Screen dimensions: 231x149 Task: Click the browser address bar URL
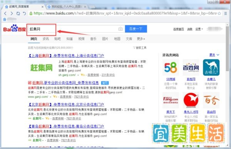click(x=125, y=13)
